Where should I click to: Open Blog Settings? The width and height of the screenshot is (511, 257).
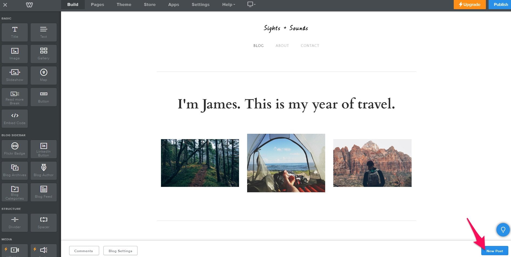(120, 251)
